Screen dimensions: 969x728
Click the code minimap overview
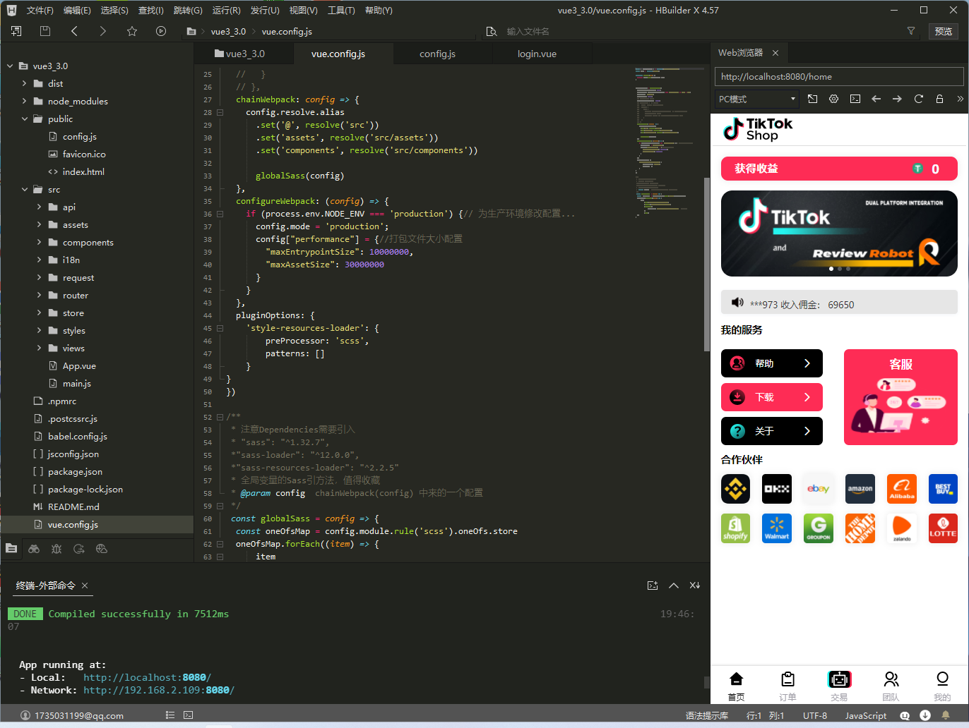670,141
